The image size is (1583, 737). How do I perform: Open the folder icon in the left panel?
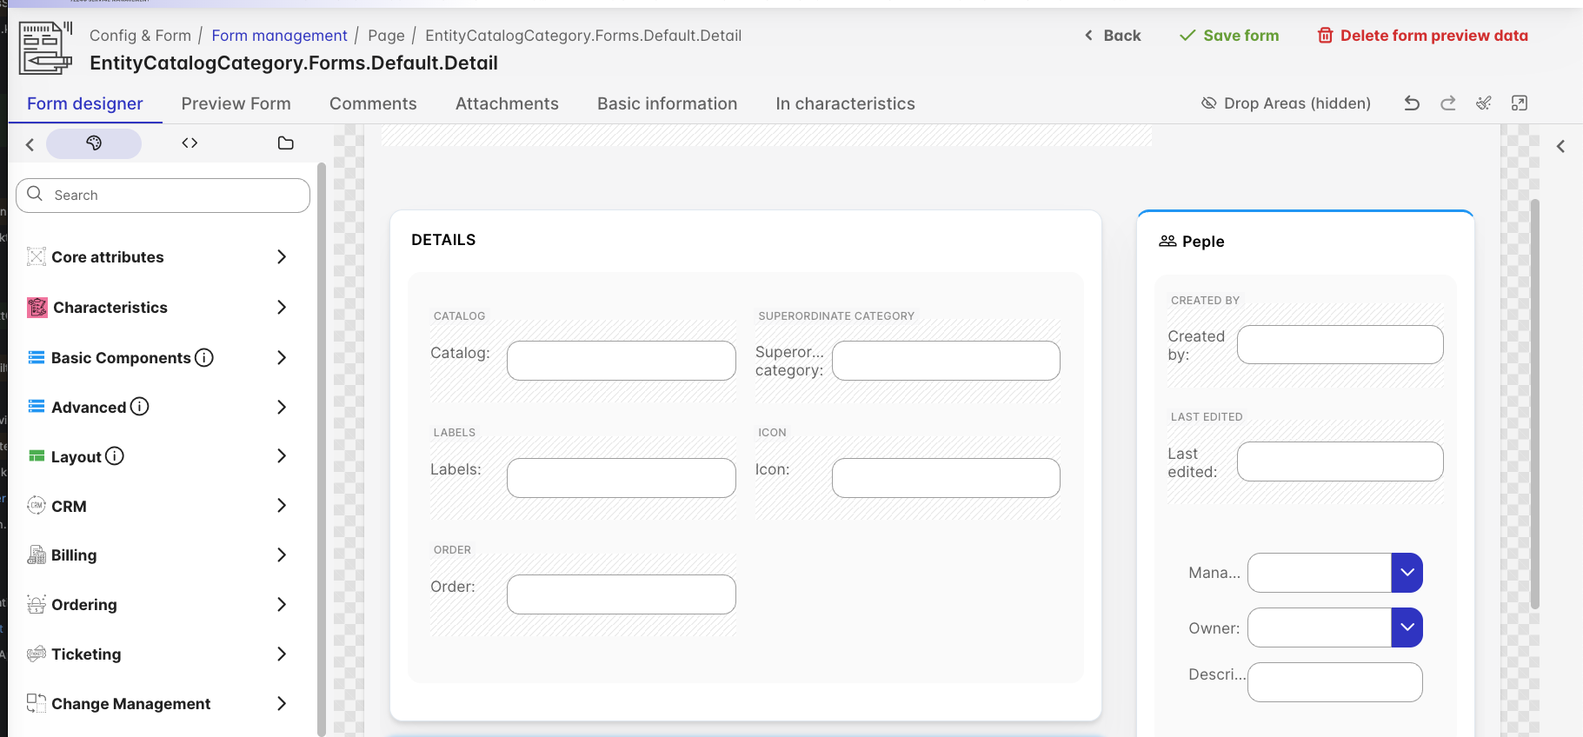tap(285, 143)
